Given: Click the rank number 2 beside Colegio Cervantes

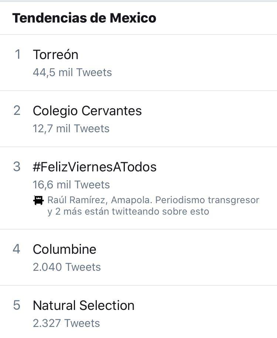Looking at the screenshot, I should point(17,111).
